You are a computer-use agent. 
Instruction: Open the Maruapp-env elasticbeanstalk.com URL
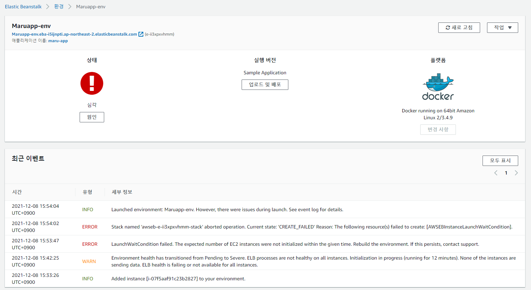click(x=74, y=34)
